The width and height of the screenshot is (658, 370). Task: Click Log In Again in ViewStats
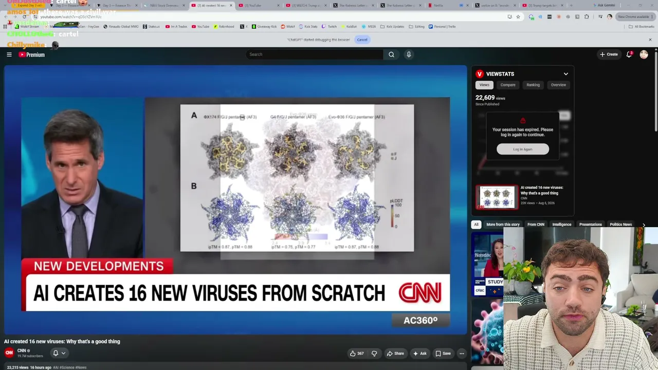click(x=523, y=150)
